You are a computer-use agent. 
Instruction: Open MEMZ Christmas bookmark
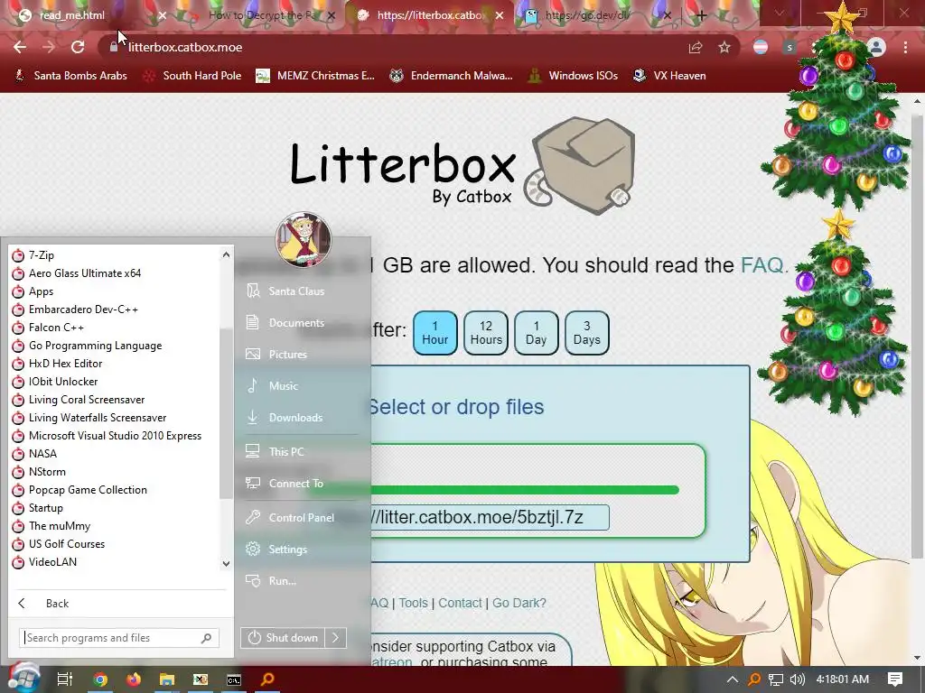(x=315, y=76)
